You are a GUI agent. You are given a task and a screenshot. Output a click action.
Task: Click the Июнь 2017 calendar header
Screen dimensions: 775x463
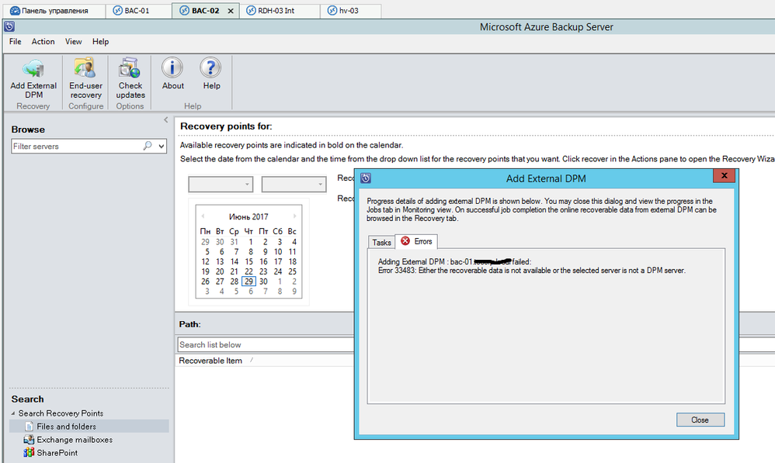(248, 216)
